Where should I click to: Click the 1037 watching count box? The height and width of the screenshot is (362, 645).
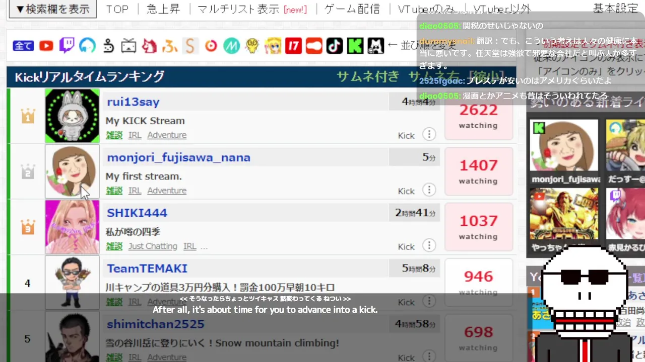point(478,227)
